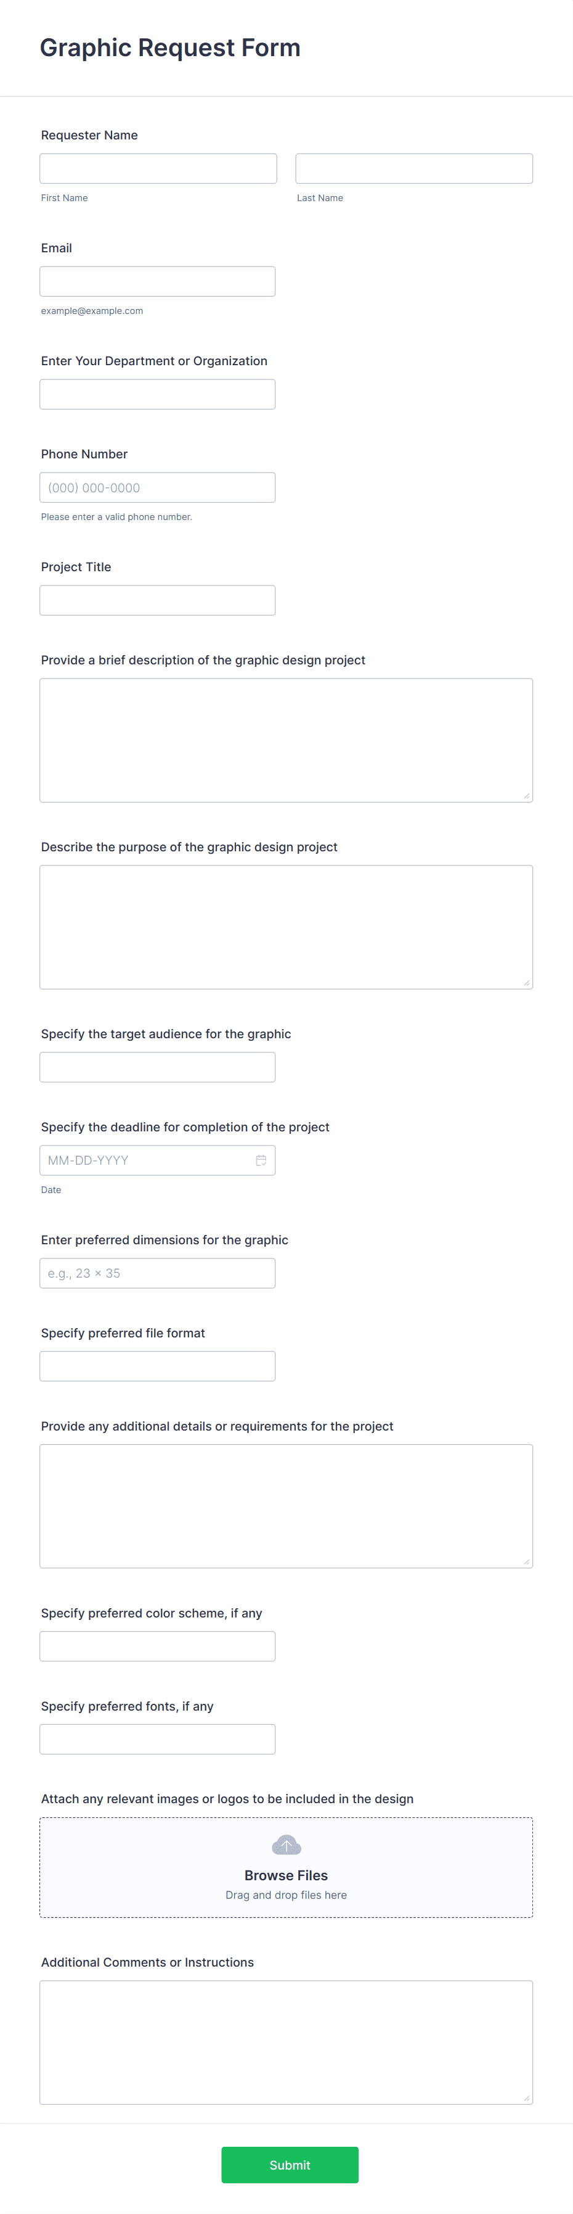Image resolution: width=573 pixels, height=2214 pixels.
Task: Select the Email input field
Action: (x=158, y=280)
